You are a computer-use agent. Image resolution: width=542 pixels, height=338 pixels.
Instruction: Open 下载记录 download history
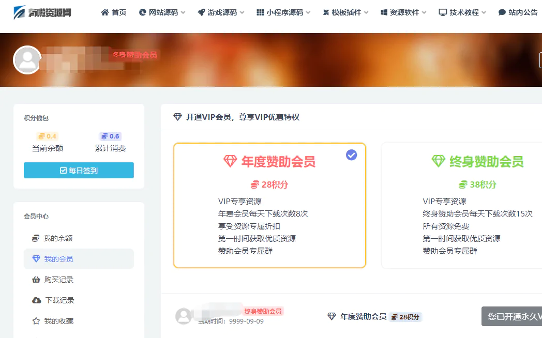(x=79, y=300)
